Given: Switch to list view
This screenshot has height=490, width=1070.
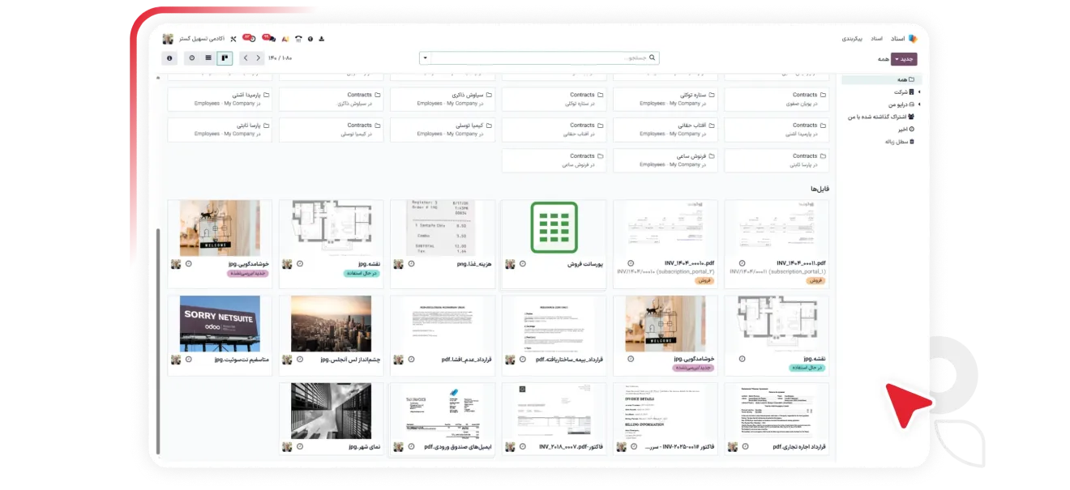Looking at the screenshot, I should click(208, 58).
